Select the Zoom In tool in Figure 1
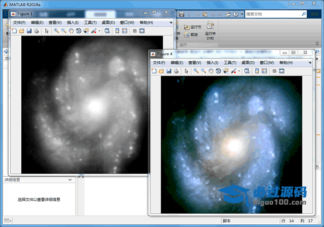Image resolution: width=324 pixels, height=227 pixels. [x=56, y=31]
